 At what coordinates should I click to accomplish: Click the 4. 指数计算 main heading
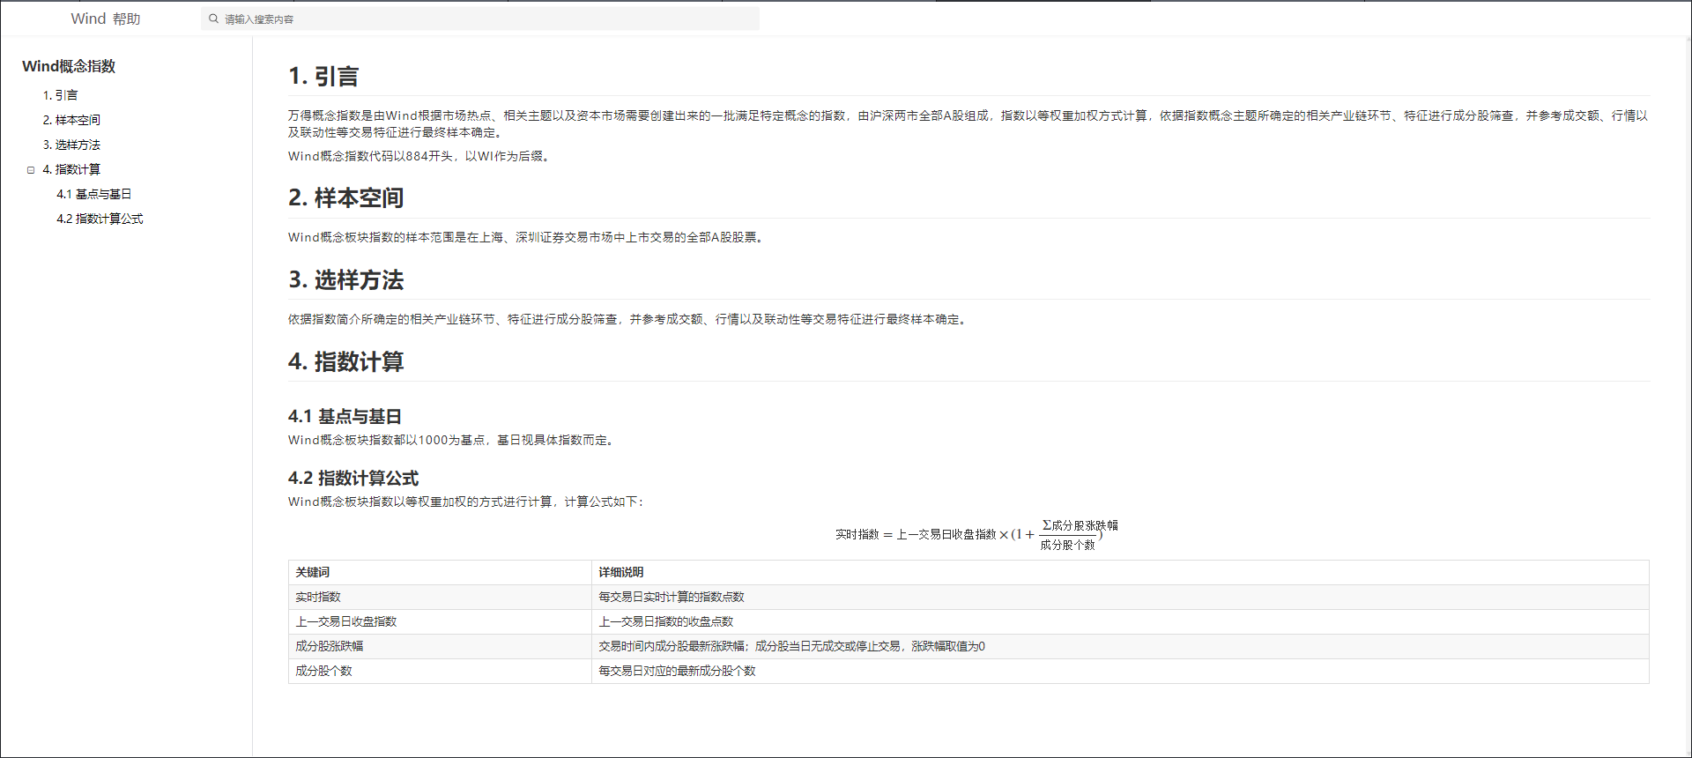[345, 361]
